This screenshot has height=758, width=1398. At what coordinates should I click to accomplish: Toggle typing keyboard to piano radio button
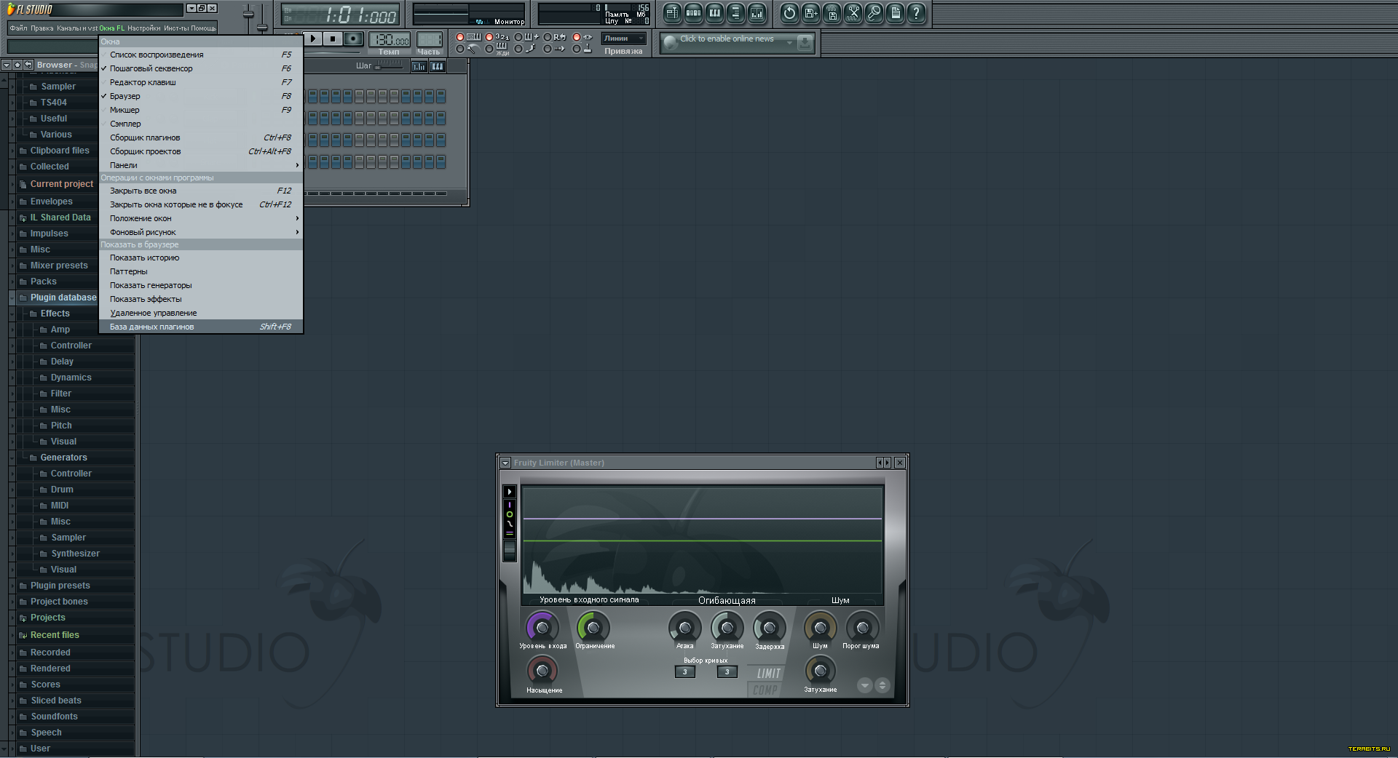click(x=460, y=37)
